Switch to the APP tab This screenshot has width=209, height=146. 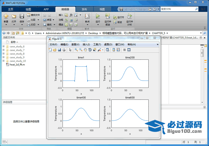[x=46, y=9]
